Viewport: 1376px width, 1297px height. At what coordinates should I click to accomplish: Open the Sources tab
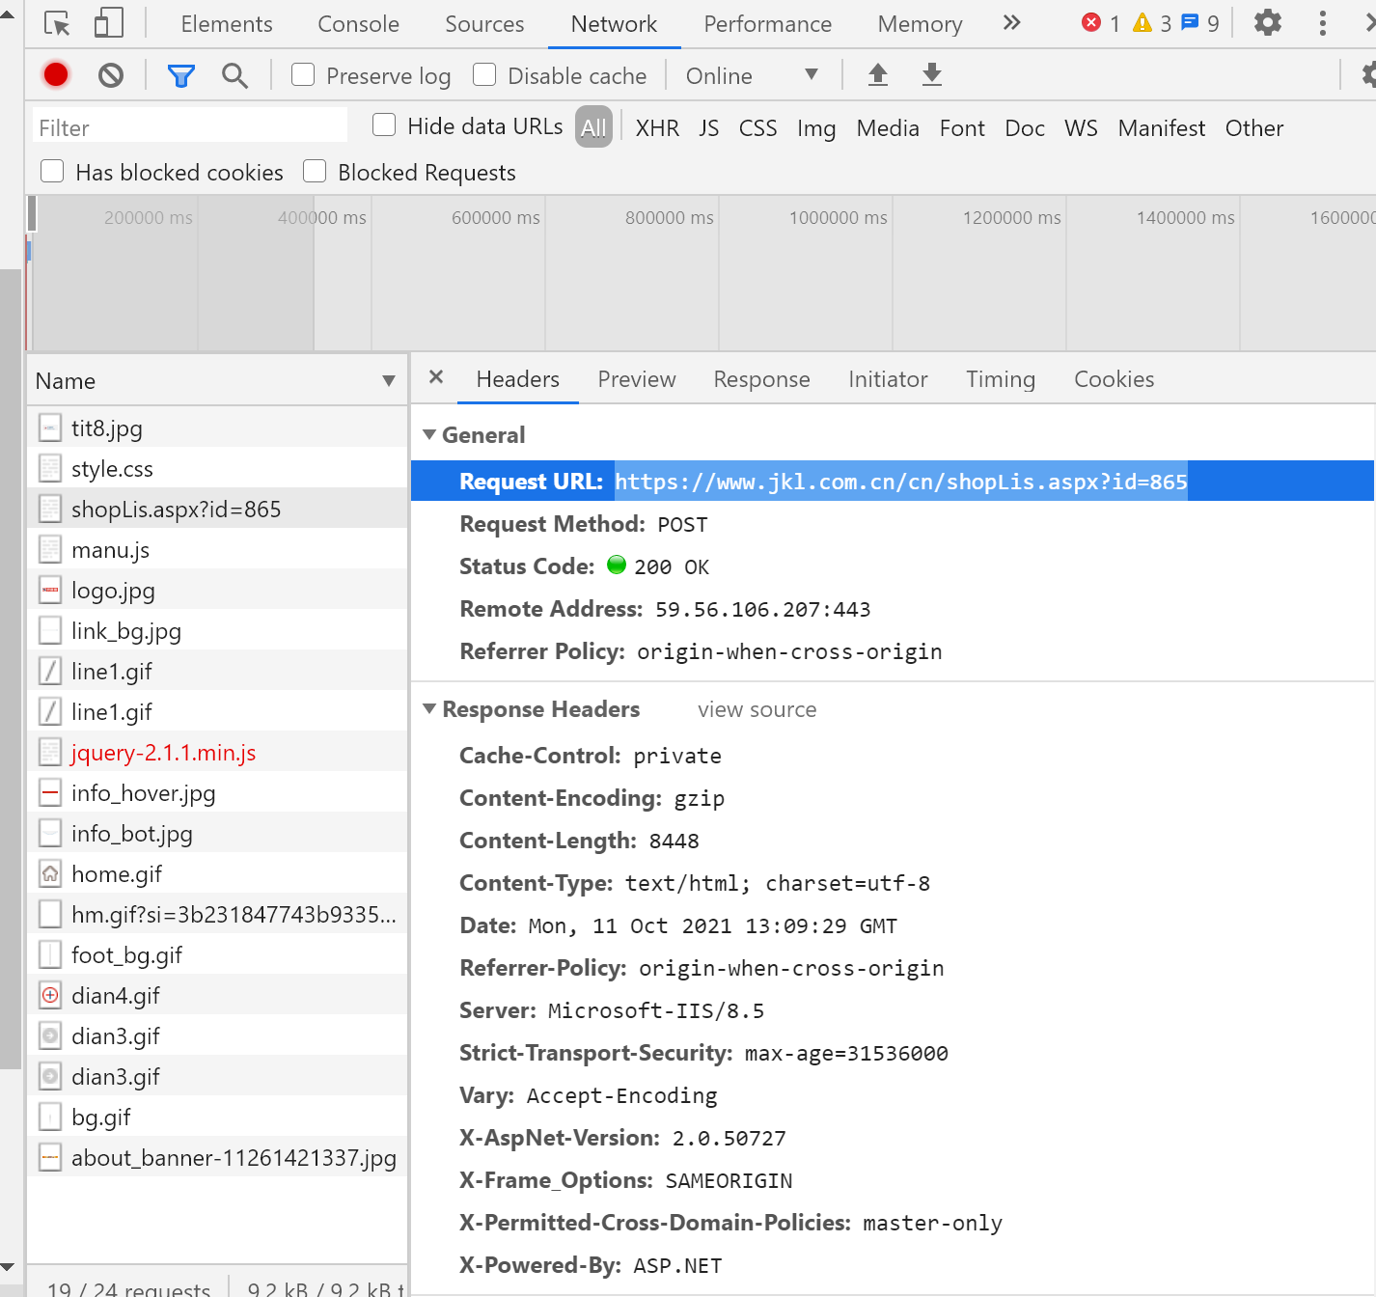(x=484, y=24)
